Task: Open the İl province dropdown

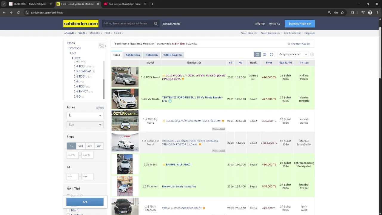Action: [x=85, y=116]
